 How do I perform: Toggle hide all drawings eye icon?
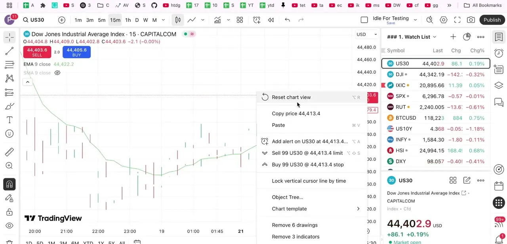[10, 226]
